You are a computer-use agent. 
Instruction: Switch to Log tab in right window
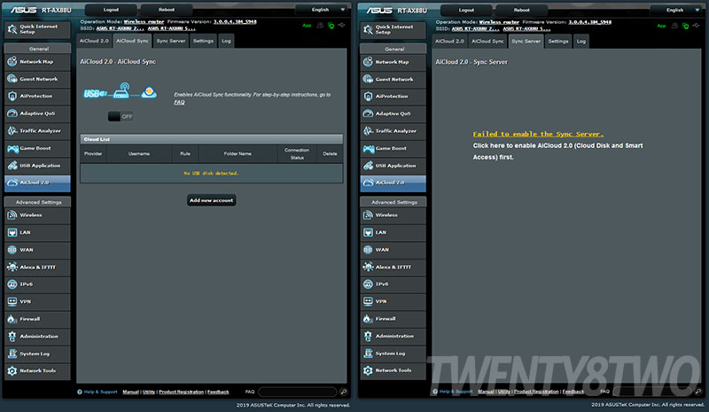coord(581,41)
